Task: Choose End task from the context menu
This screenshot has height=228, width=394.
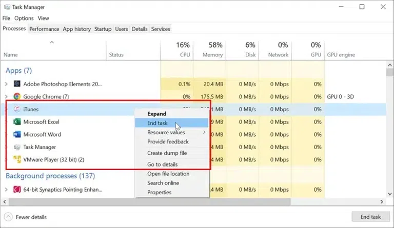Action: [x=157, y=123]
